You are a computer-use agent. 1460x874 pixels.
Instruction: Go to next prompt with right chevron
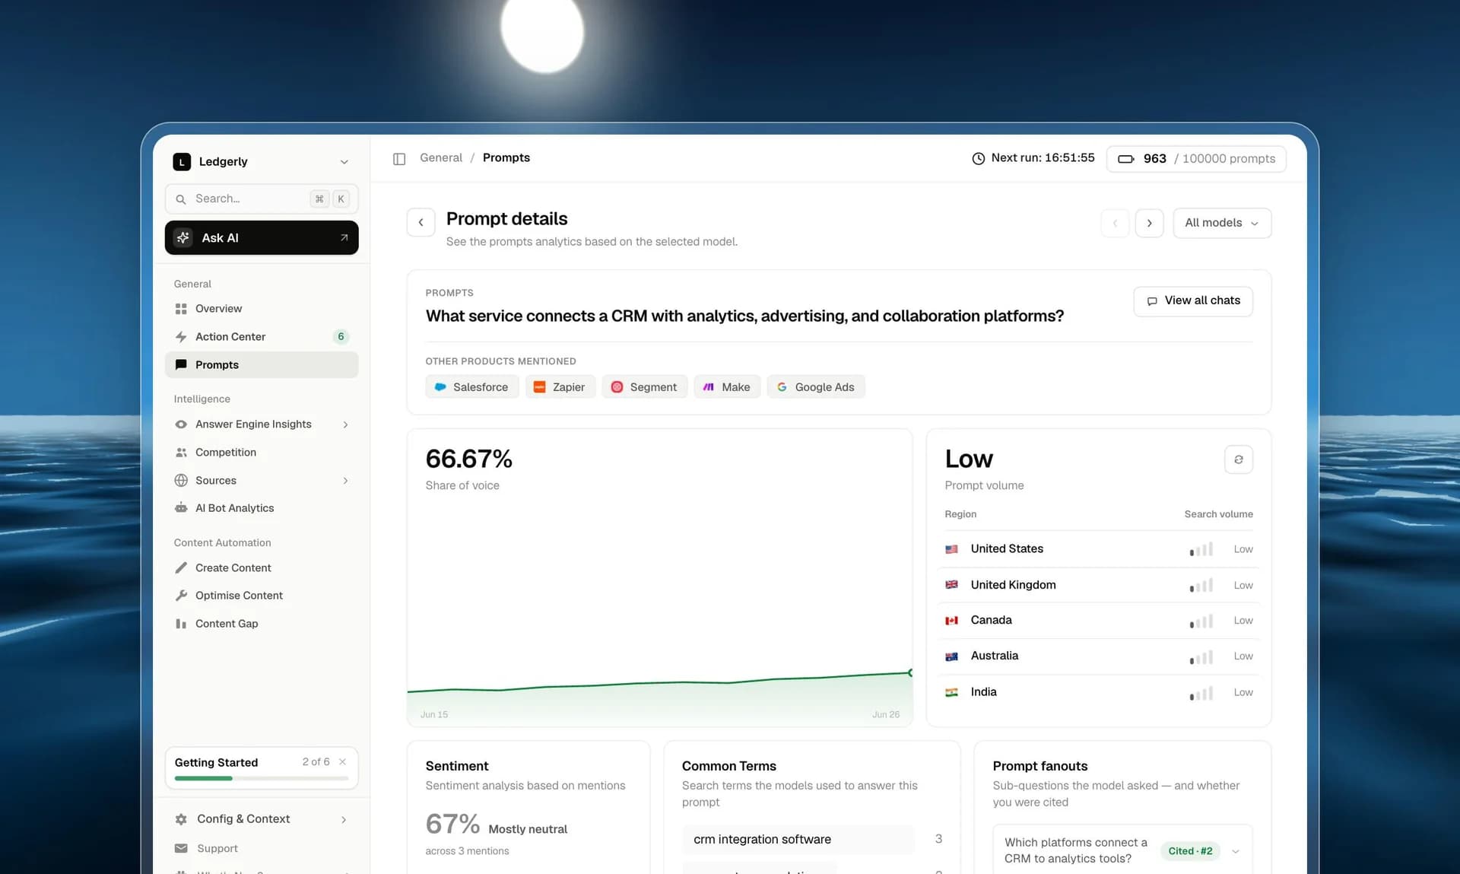1149,223
